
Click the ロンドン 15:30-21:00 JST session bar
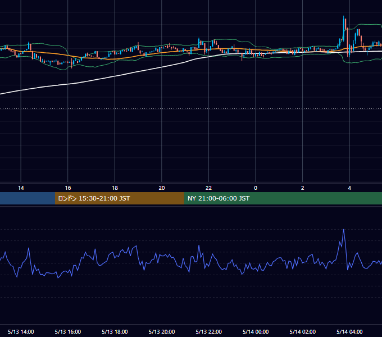[x=119, y=198]
